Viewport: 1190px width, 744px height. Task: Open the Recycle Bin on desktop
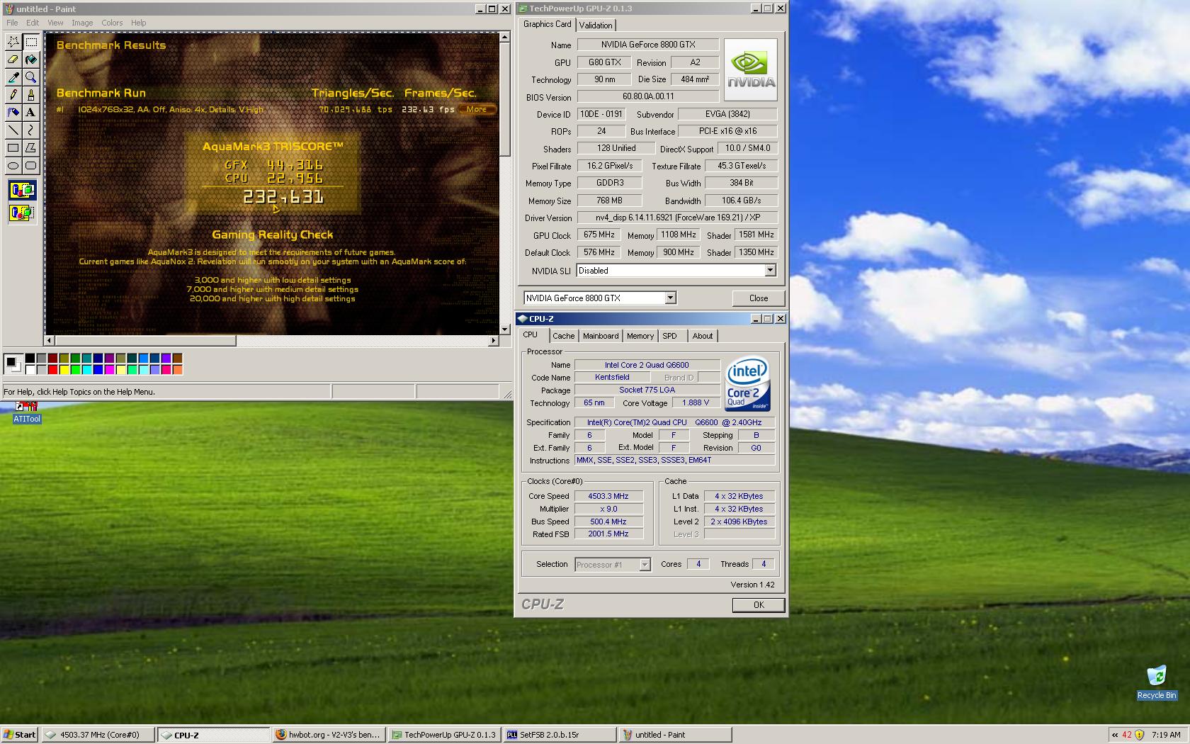(1157, 682)
